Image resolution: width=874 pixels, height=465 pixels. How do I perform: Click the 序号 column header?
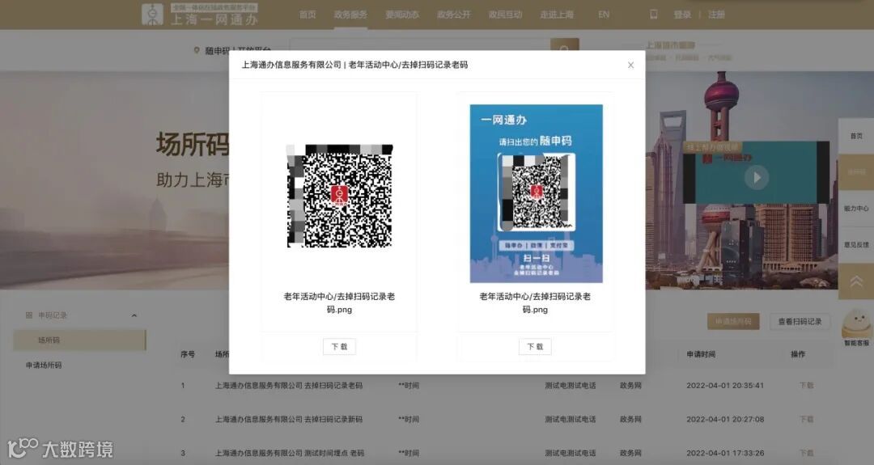coord(187,354)
